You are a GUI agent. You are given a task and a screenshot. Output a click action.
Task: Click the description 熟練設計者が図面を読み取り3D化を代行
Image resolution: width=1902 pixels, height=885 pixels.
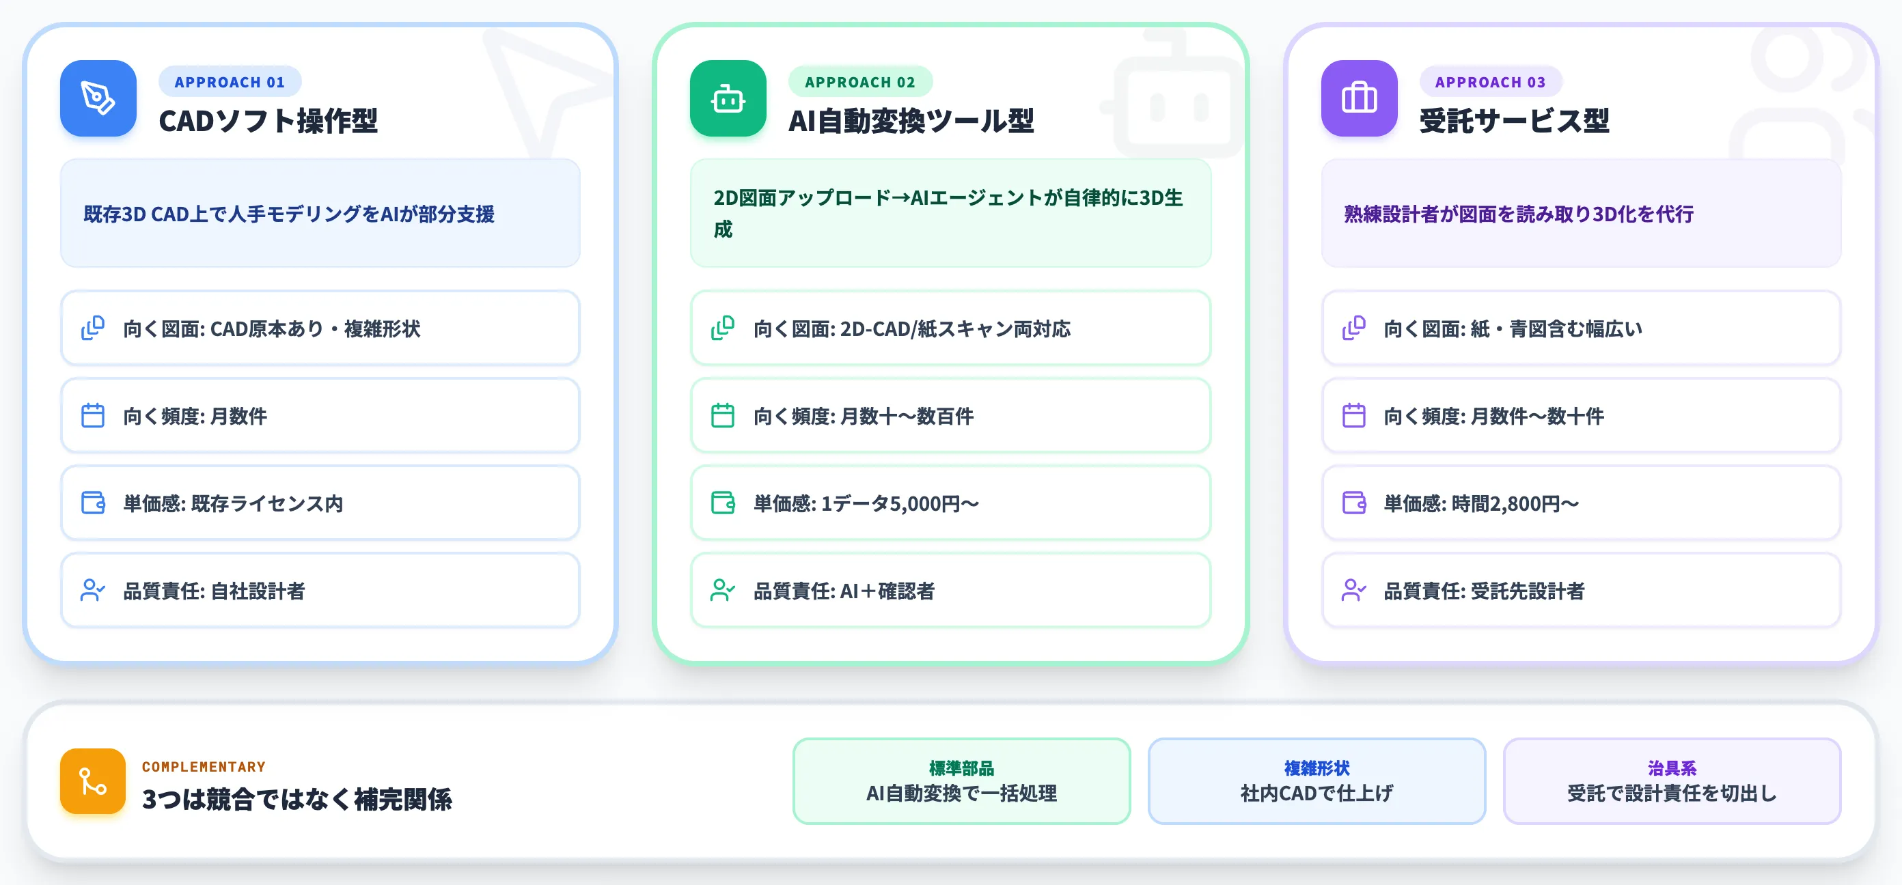click(1519, 214)
